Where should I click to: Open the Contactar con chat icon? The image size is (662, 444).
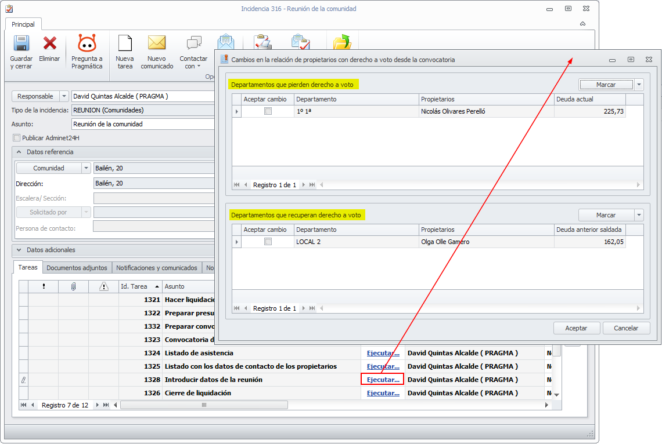(193, 44)
